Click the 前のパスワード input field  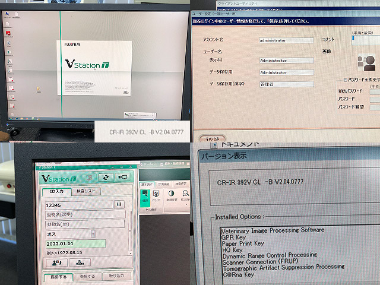(x=375, y=91)
